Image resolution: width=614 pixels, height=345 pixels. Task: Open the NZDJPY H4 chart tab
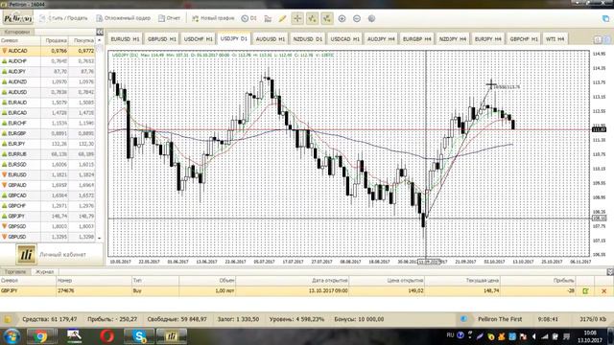[453, 39]
